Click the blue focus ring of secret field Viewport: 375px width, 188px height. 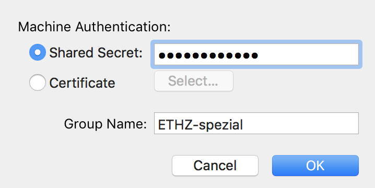pyautogui.click(x=256, y=42)
